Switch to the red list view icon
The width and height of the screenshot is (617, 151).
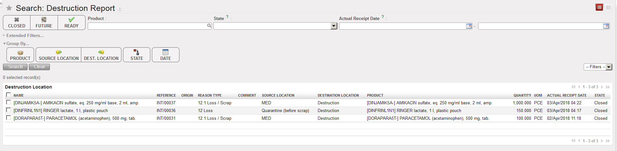pos(599,7)
